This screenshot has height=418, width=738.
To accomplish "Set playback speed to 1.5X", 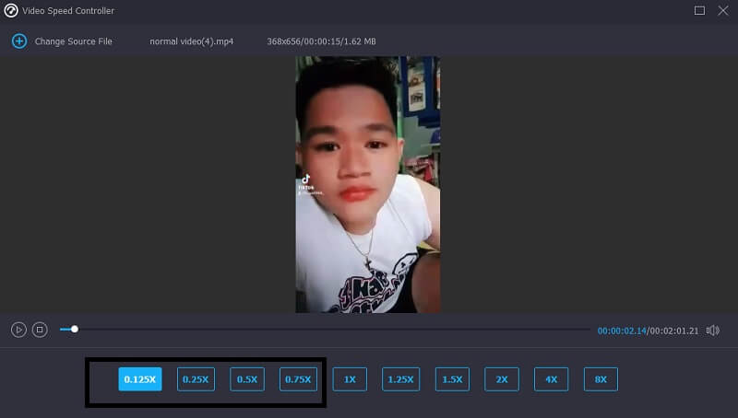I will [x=452, y=379].
